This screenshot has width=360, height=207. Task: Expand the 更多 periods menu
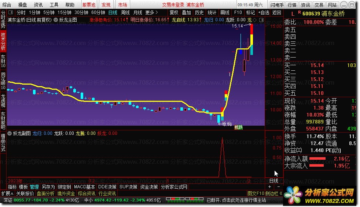151,12
